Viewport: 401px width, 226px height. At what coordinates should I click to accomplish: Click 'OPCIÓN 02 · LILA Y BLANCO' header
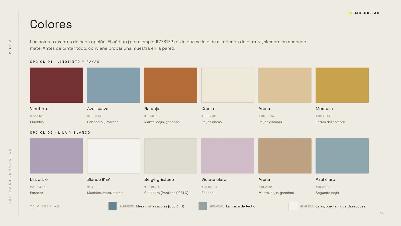[x=60, y=133]
